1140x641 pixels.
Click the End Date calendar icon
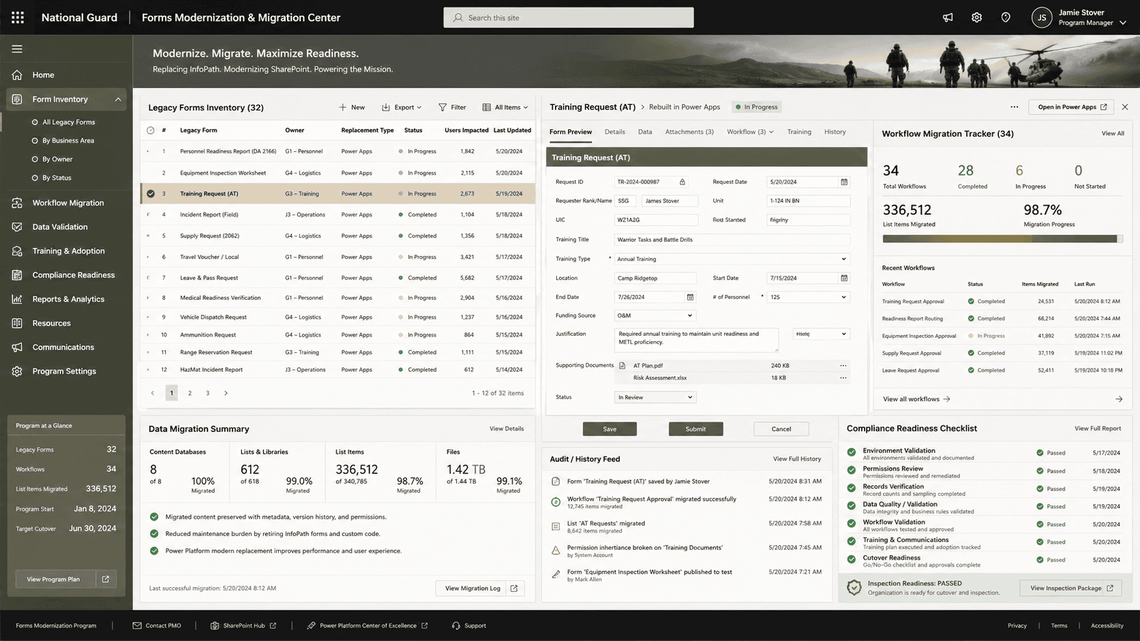pos(690,297)
